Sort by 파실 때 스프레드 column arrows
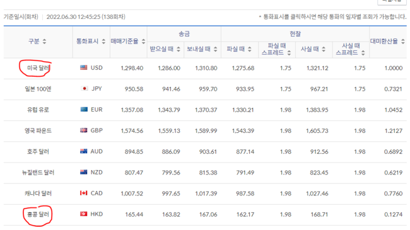The width and height of the screenshot is (410, 230). (x=289, y=53)
